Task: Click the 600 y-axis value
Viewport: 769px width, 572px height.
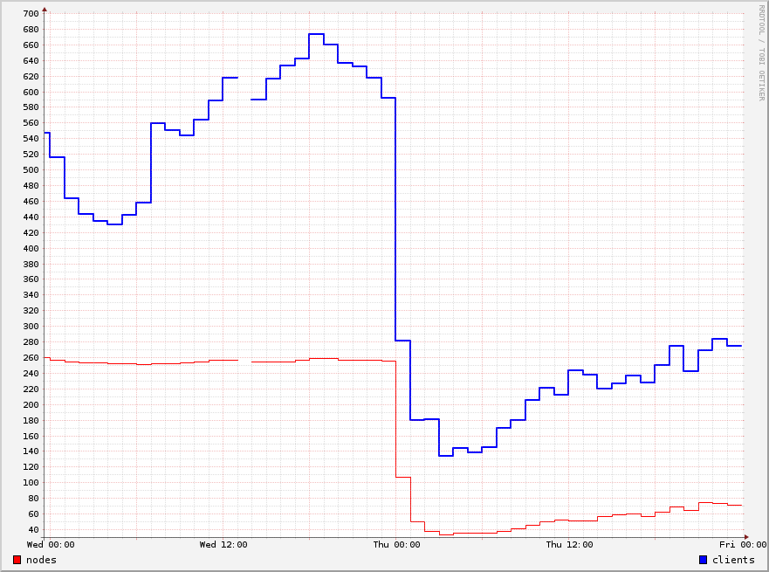Action: [x=31, y=93]
